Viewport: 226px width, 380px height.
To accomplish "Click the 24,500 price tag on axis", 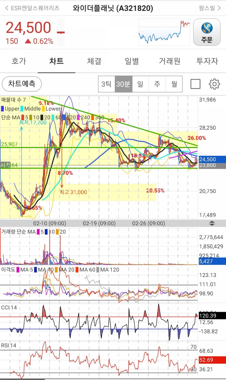I will tap(212, 159).
